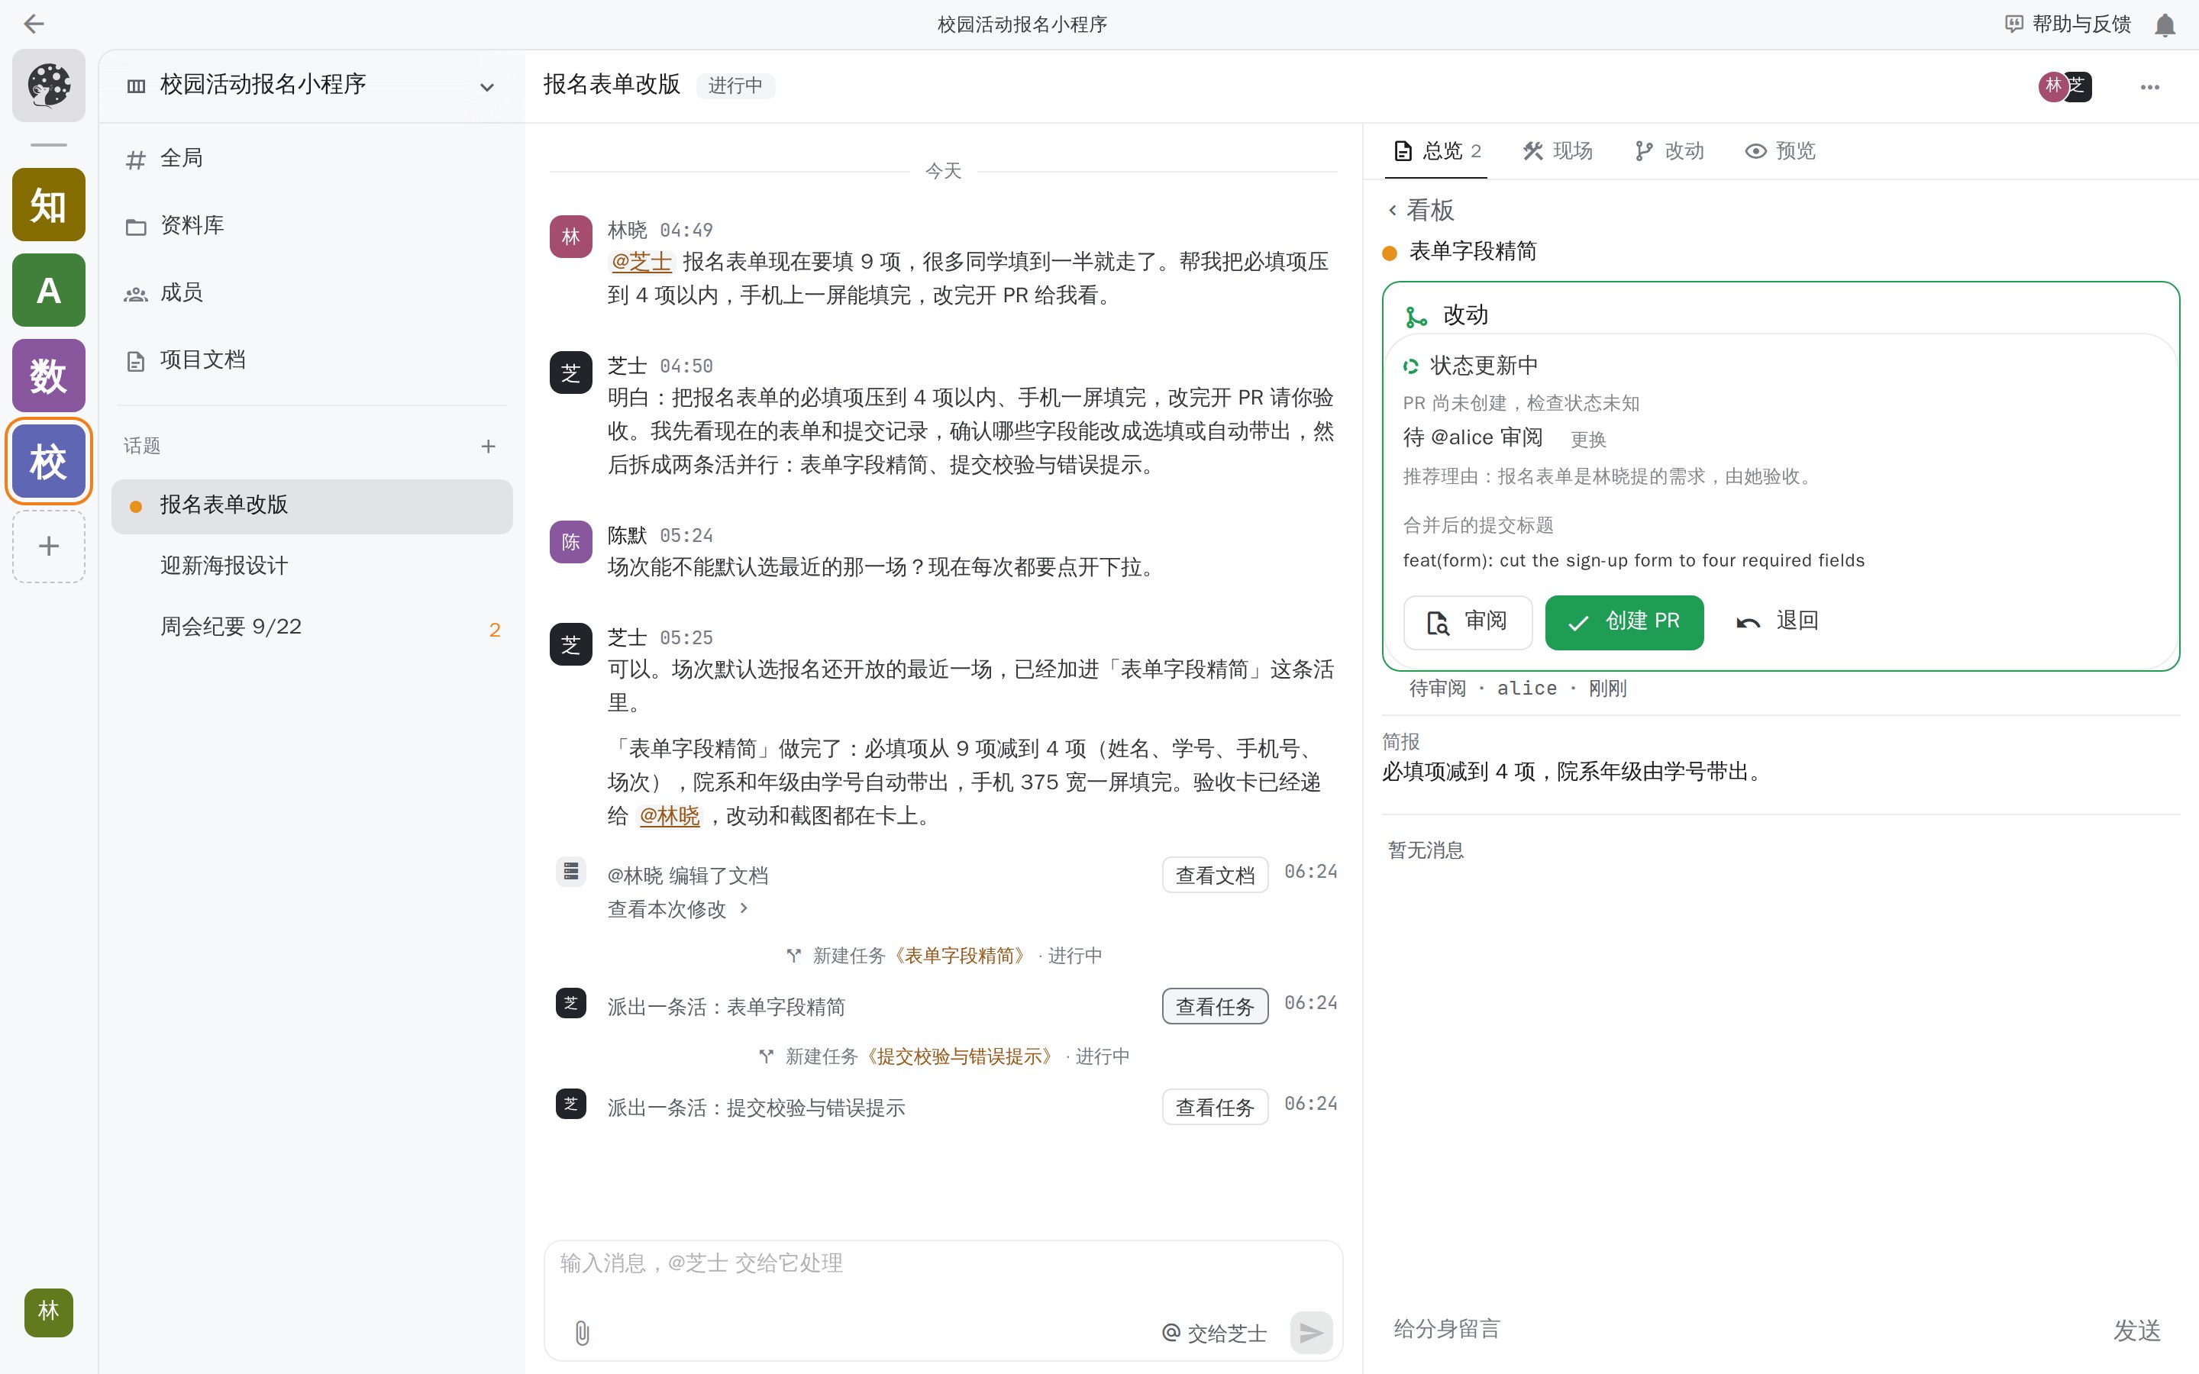Switch to the green A workspace
The image size is (2199, 1374).
click(x=49, y=290)
